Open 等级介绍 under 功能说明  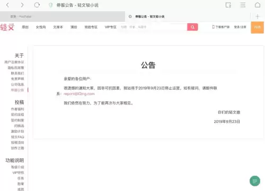(17, 167)
